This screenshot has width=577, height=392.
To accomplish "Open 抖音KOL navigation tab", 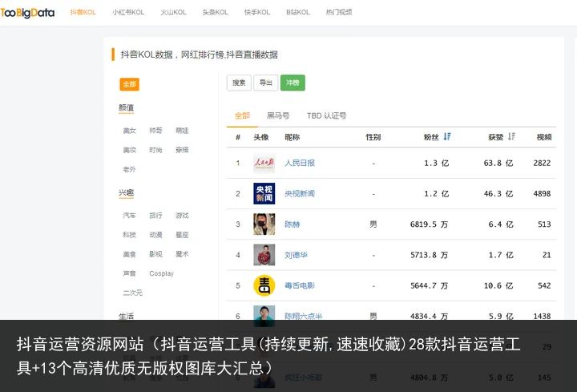I will click(x=83, y=12).
